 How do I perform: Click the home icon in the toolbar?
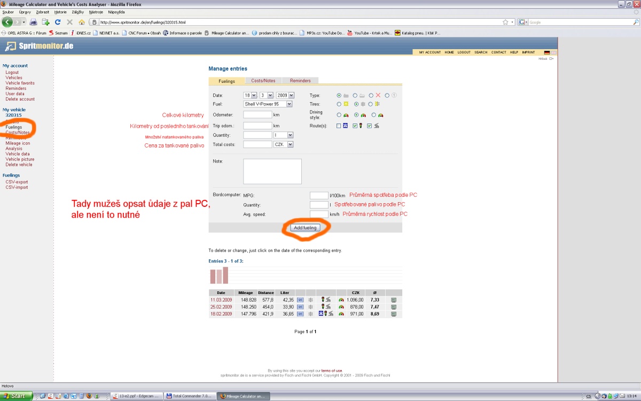[x=82, y=22]
